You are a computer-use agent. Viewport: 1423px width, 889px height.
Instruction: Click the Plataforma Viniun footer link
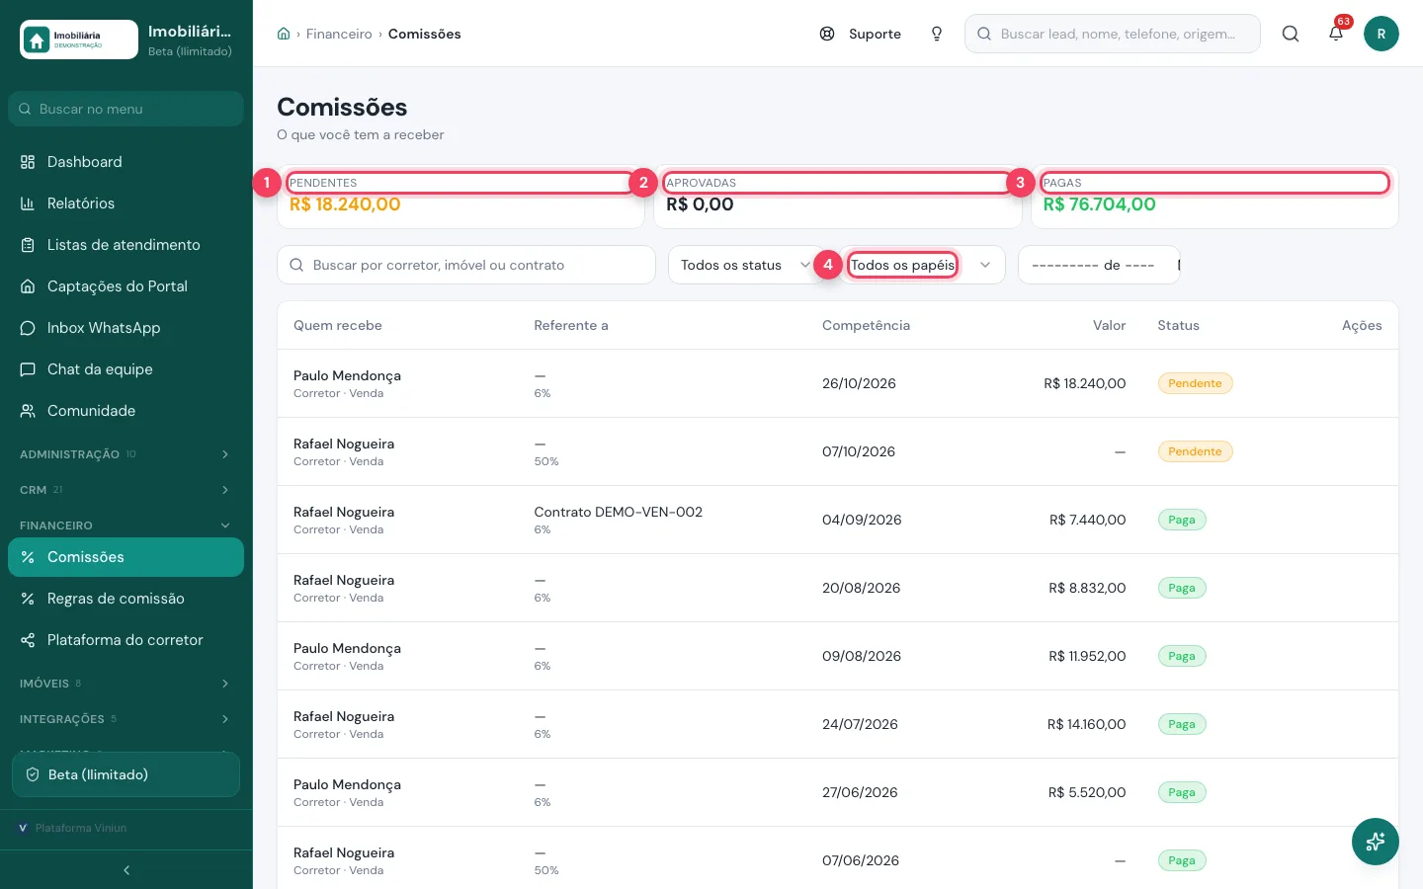81,828
